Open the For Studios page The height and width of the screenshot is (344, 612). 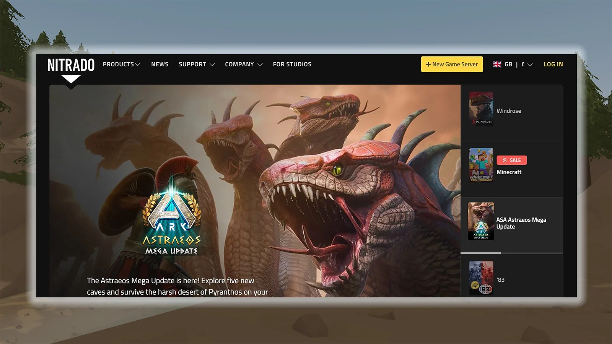[x=292, y=64]
